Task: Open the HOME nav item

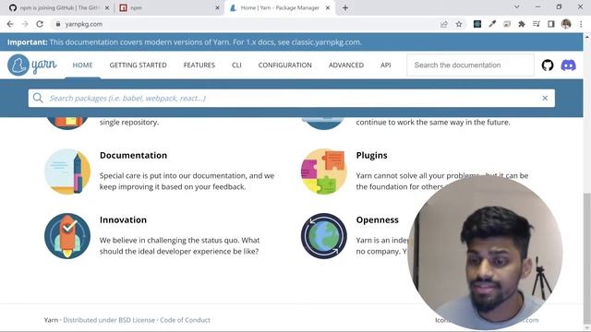Action: pyautogui.click(x=82, y=65)
